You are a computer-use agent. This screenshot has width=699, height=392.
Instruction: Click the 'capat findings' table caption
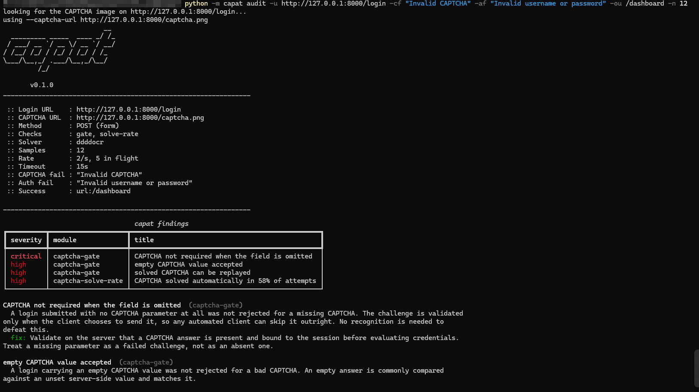click(162, 224)
